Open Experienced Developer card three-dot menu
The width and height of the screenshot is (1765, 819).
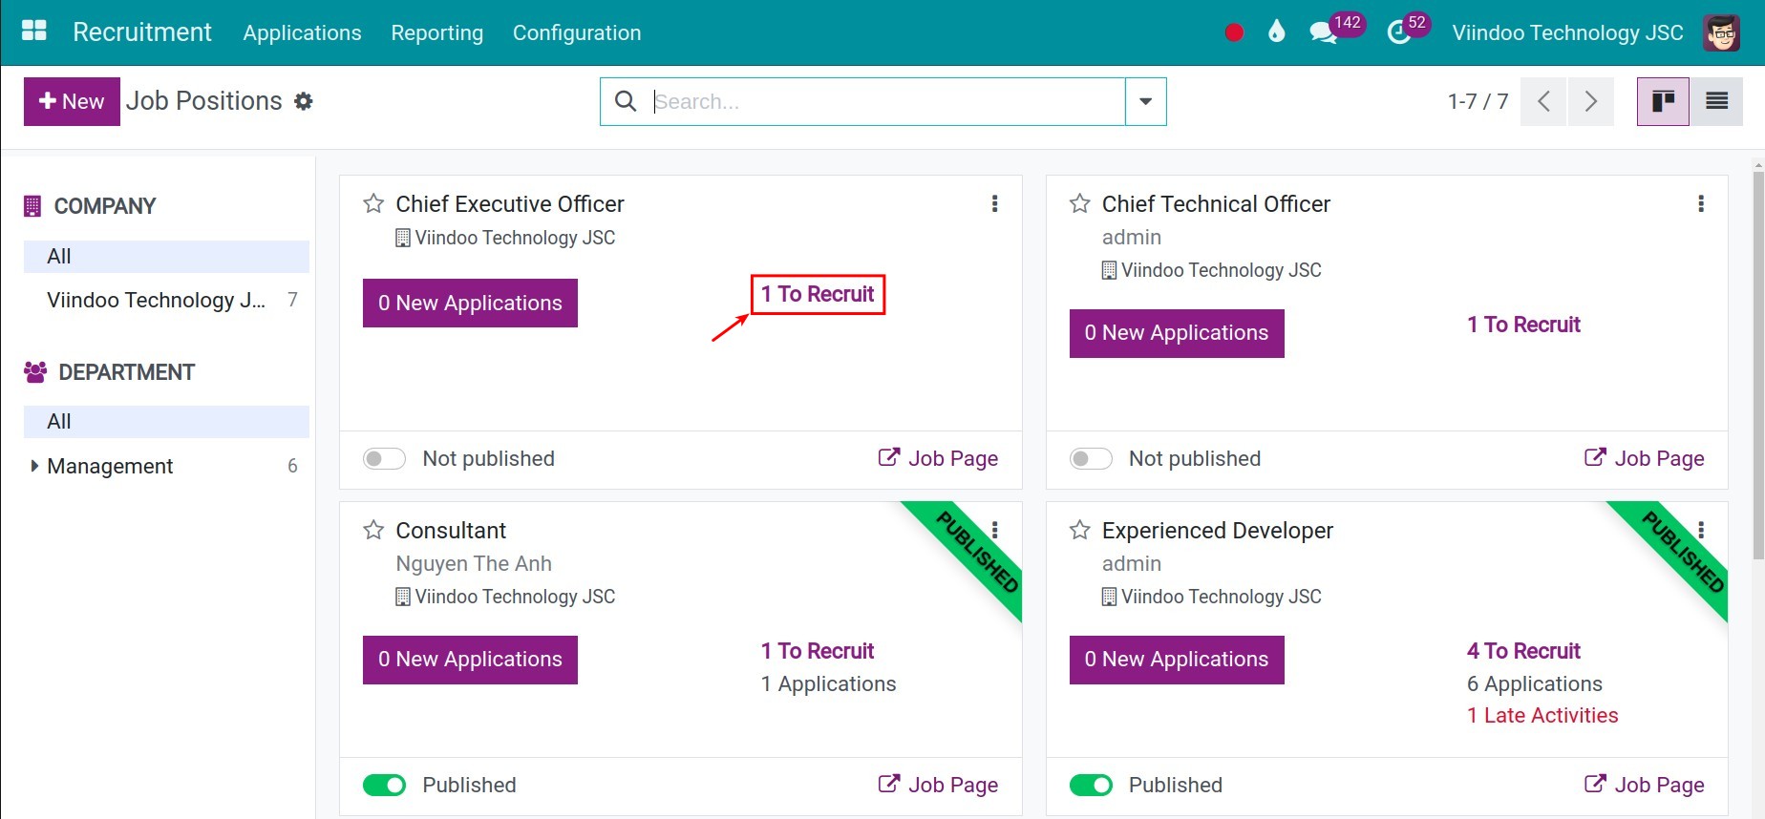[x=1701, y=530]
